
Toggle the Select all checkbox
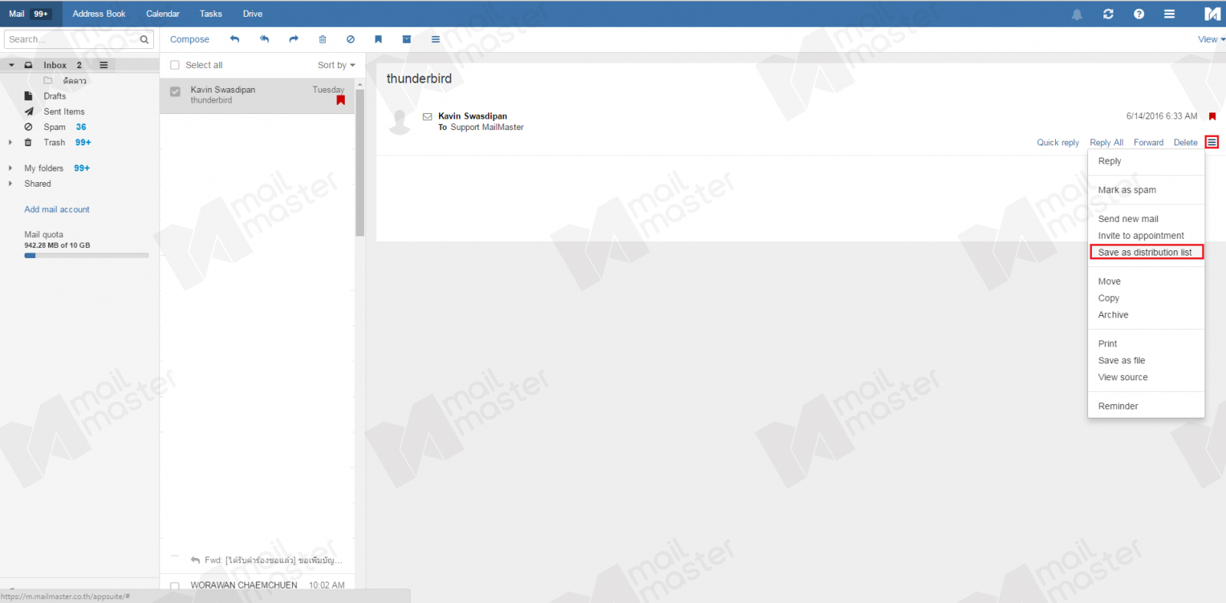coord(175,65)
